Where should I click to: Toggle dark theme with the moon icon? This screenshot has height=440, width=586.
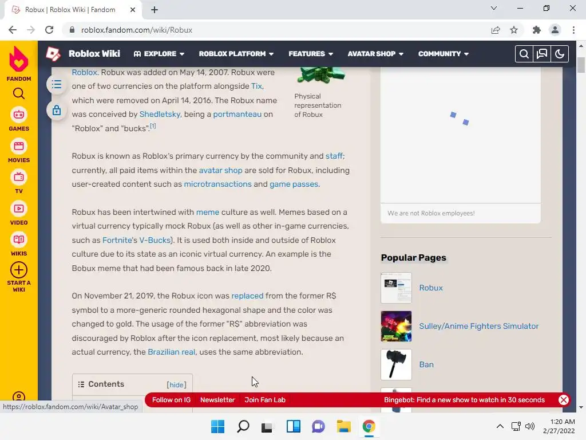point(560,54)
